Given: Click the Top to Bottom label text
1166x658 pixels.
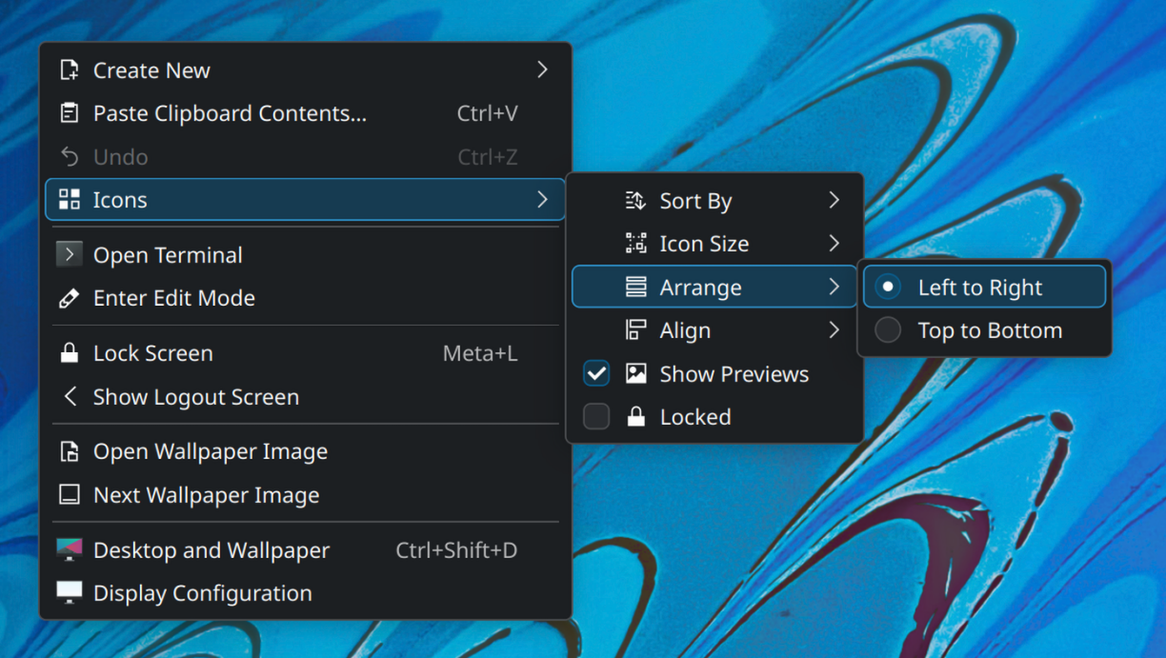Looking at the screenshot, I should tap(990, 330).
